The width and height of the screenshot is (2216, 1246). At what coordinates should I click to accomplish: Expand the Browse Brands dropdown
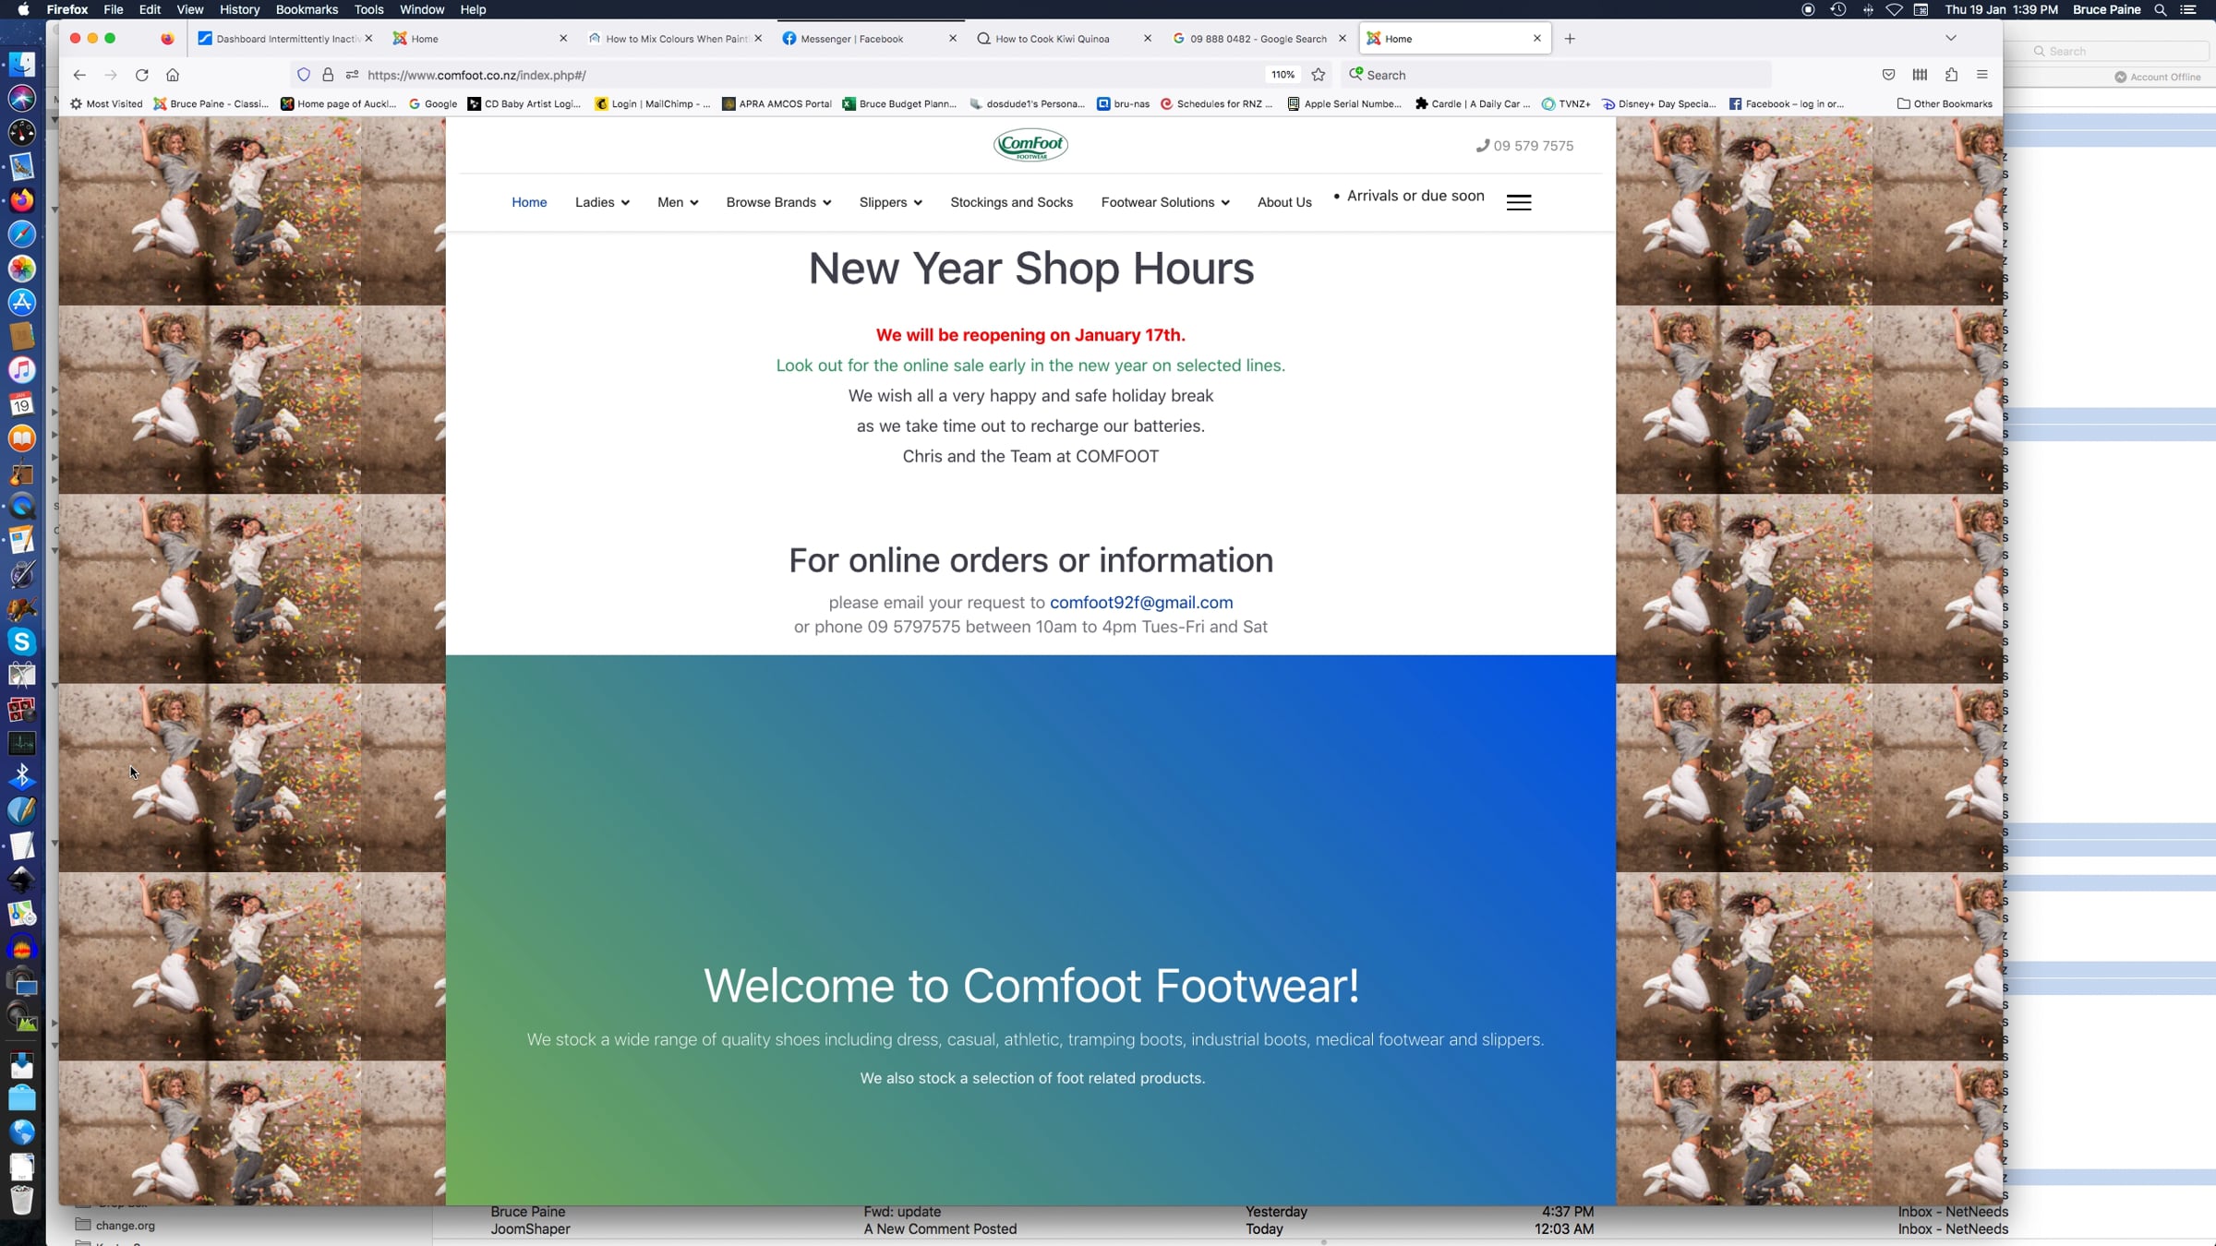(x=778, y=202)
